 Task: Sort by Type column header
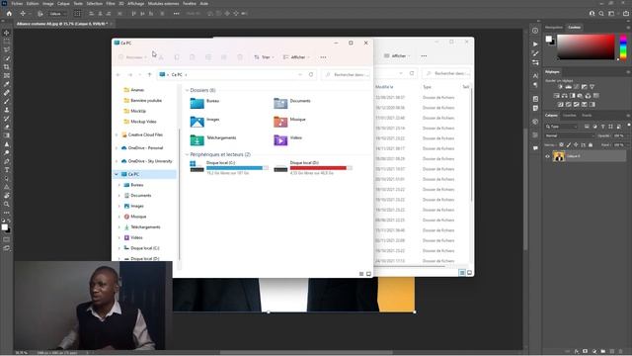[427, 87]
